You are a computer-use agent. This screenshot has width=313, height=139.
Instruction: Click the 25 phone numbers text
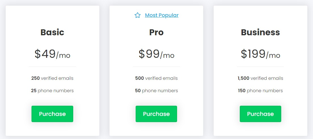pos(52,91)
